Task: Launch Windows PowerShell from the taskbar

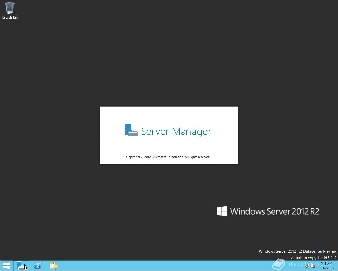Action: (38, 266)
